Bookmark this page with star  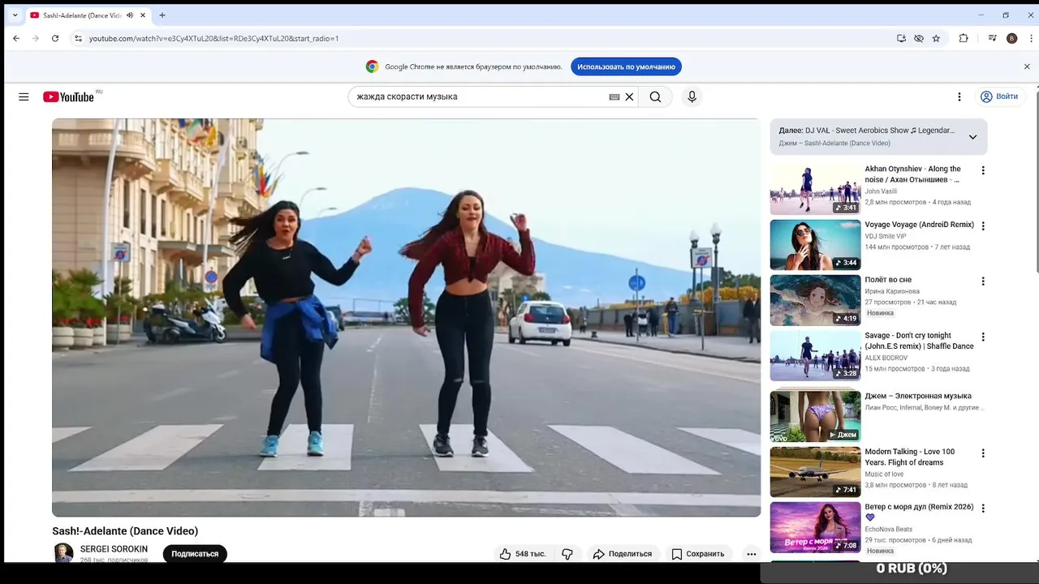[x=936, y=38]
